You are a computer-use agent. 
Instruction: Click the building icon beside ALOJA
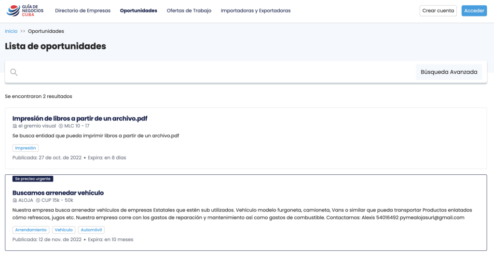click(14, 200)
